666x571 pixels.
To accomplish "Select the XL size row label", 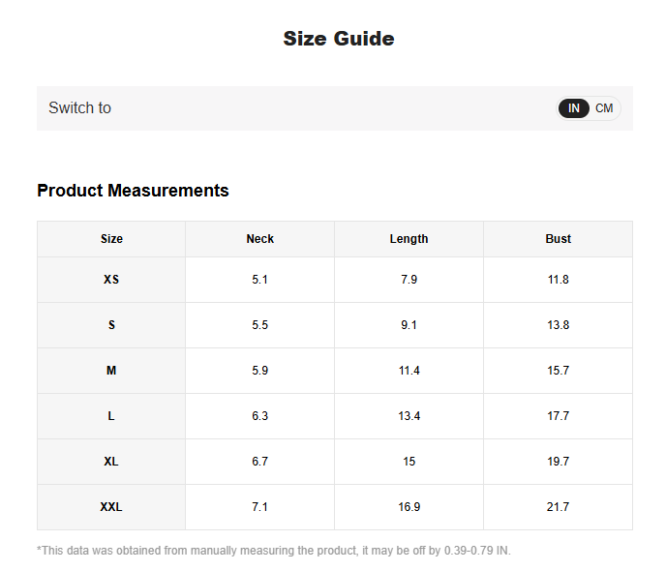I will click(x=111, y=462).
